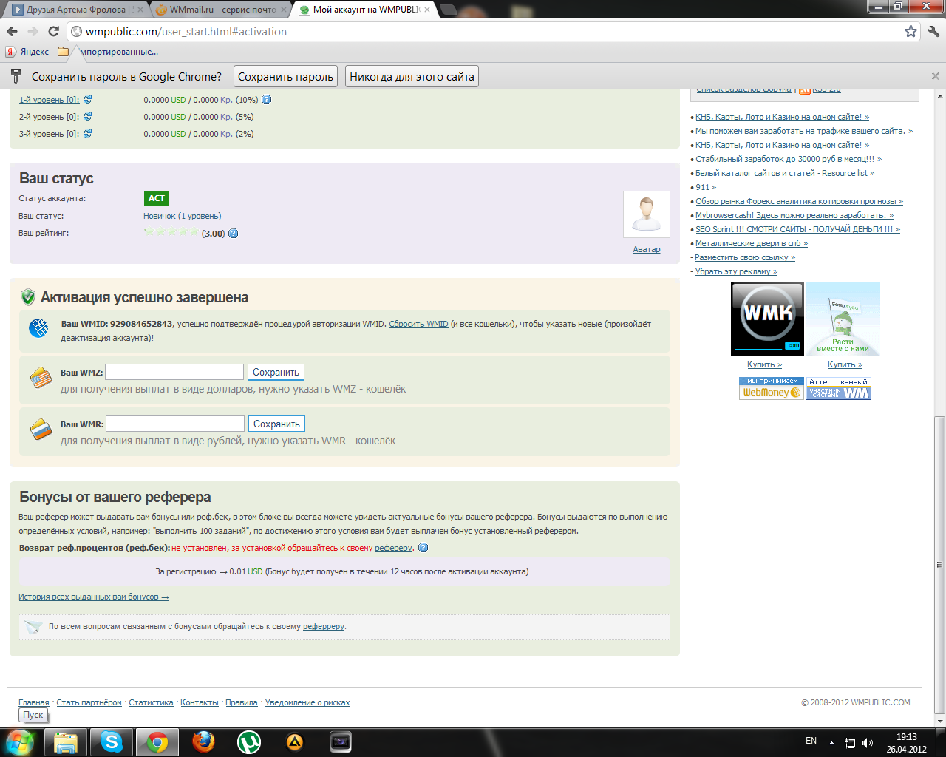Click the volume speaker tray icon
Screen dimensions: 946x757
coord(868,742)
